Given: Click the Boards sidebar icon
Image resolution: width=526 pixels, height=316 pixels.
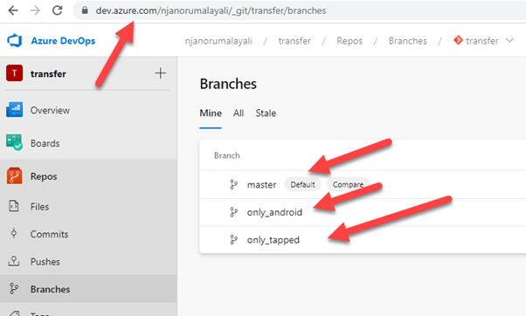Looking at the screenshot, I should click(14, 142).
